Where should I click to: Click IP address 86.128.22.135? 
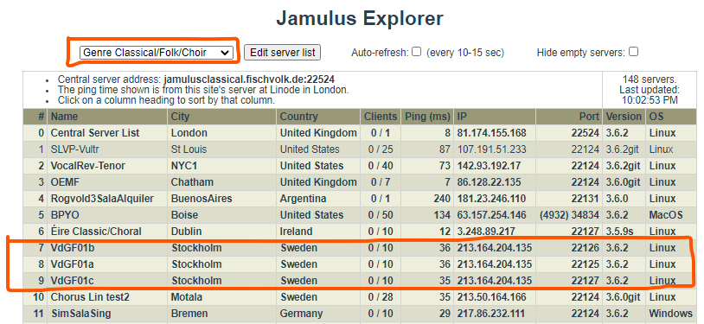tap(489, 182)
